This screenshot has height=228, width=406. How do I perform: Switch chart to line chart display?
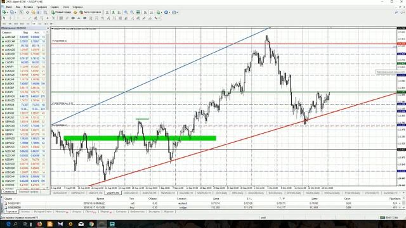click(x=119, y=12)
